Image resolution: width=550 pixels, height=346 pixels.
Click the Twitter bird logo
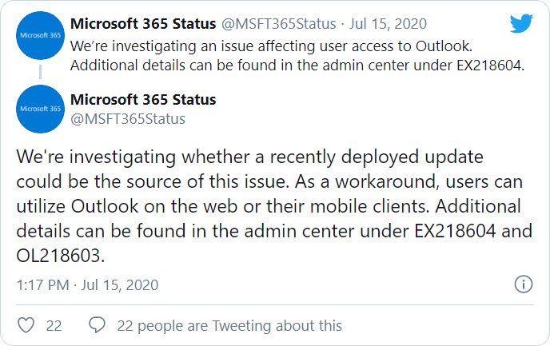[521, 24]
